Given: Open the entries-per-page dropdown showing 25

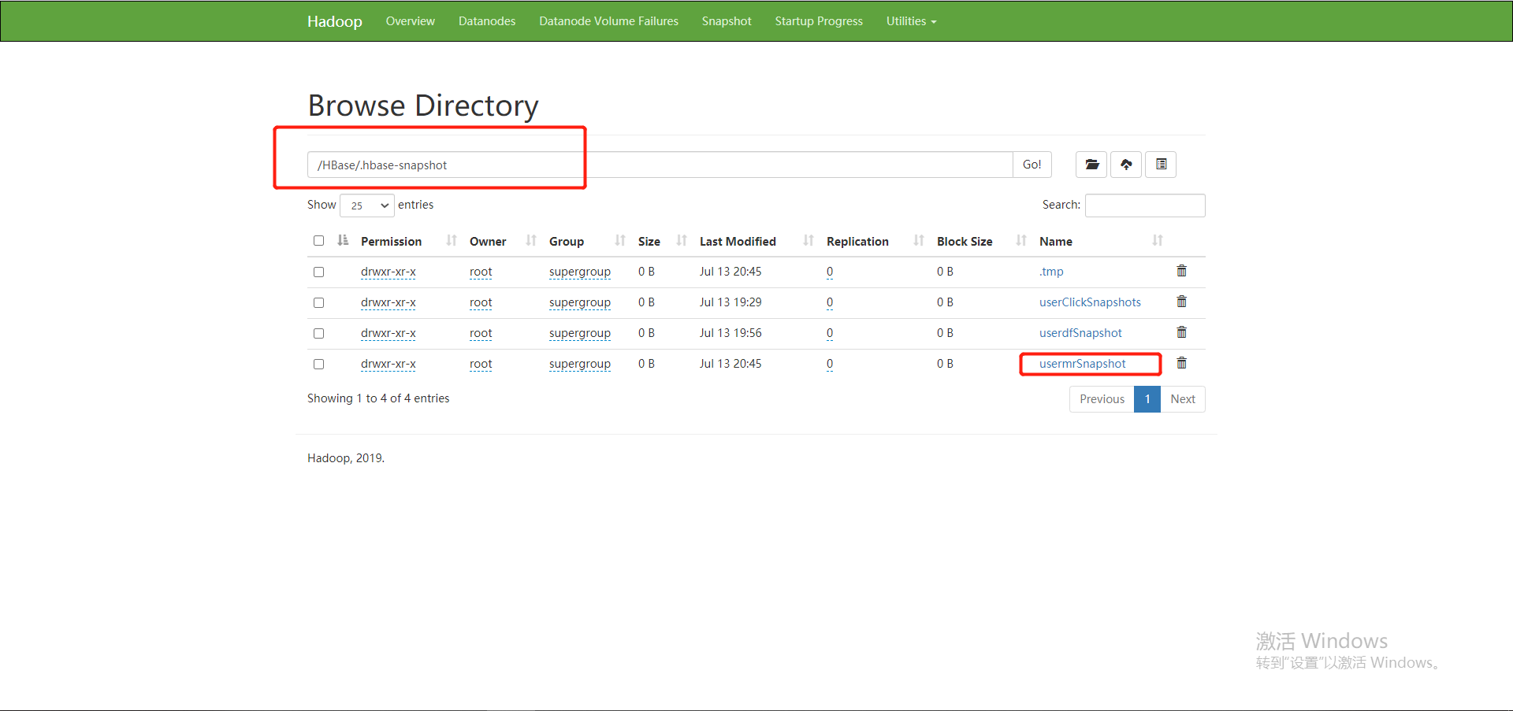Looking at the screenshot, I should coord(367,206).
